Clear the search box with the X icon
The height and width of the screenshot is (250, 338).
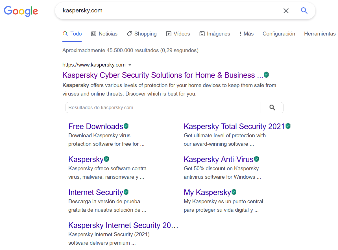(286, 11)
